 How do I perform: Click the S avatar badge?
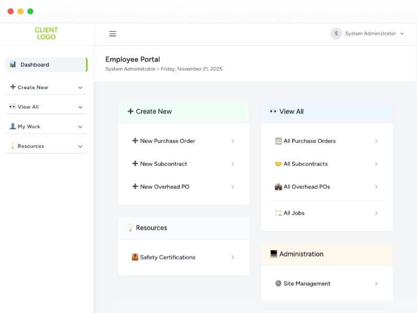pos(336,33)
